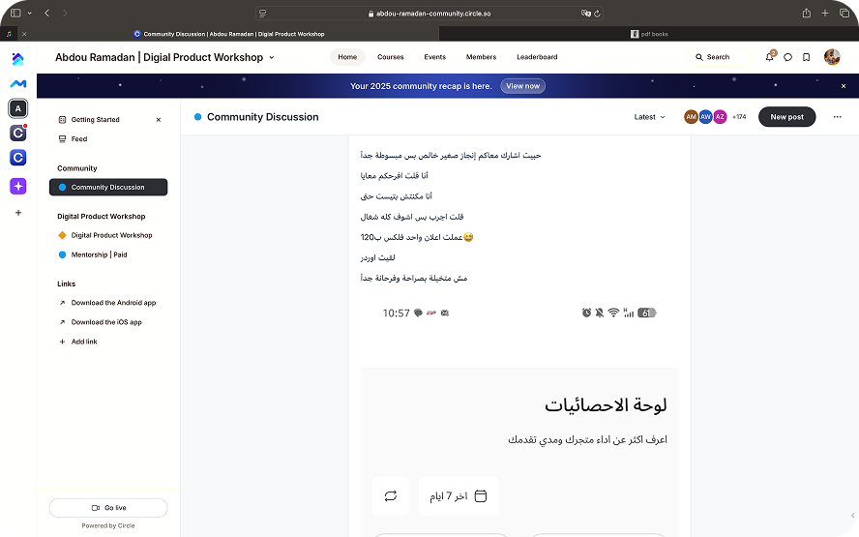Click the Go live button
859x537 pixels.
[108, 508]
